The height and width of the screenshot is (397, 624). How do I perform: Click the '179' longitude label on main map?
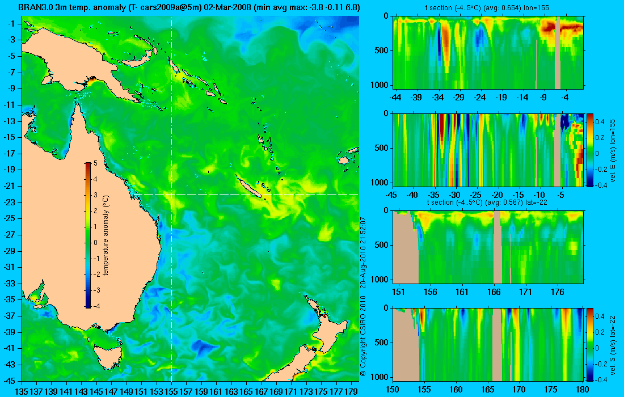click(351, 392)
